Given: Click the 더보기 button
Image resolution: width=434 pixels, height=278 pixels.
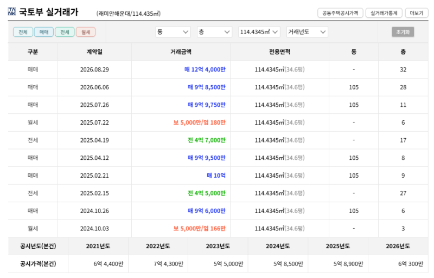Looking at the screenshot, I should click(417, 13).
